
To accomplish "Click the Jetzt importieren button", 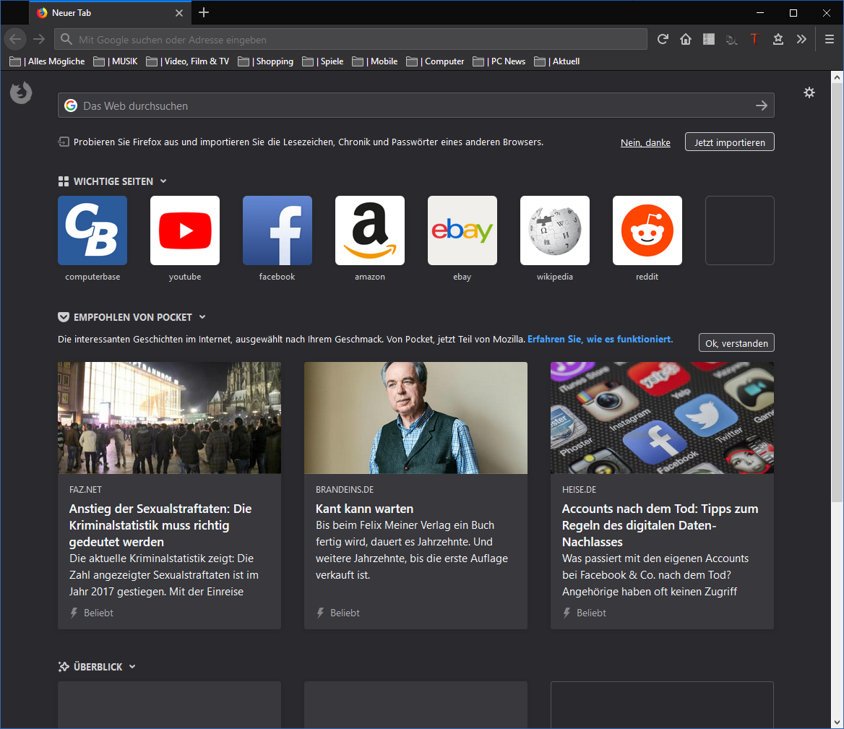I will 729,142.
